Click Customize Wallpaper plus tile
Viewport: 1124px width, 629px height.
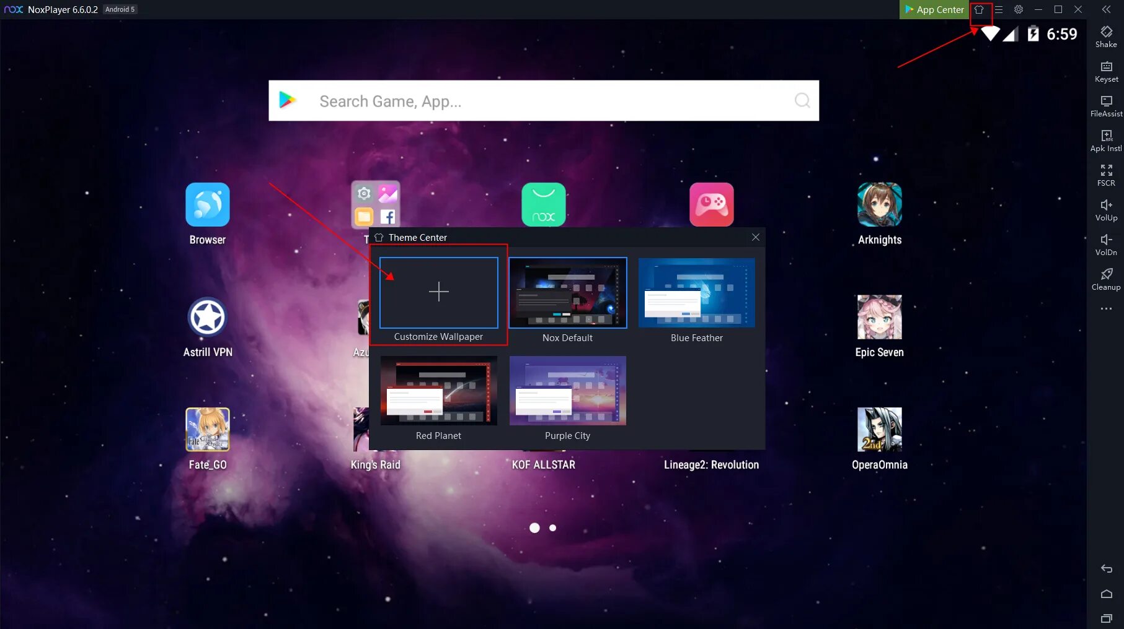(x=438, y=292)
